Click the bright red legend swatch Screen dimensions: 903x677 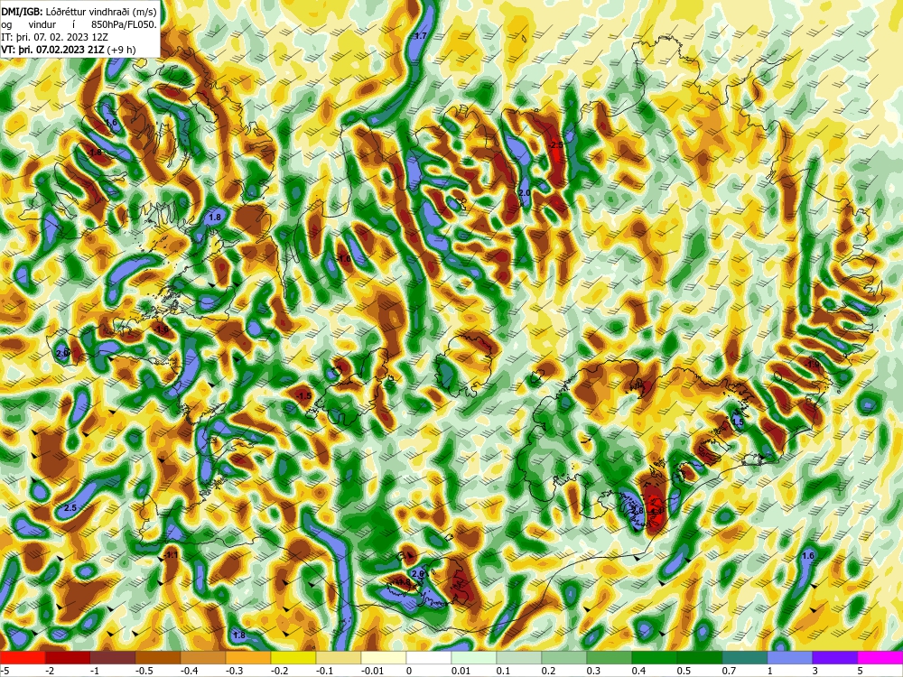[23, 657]
